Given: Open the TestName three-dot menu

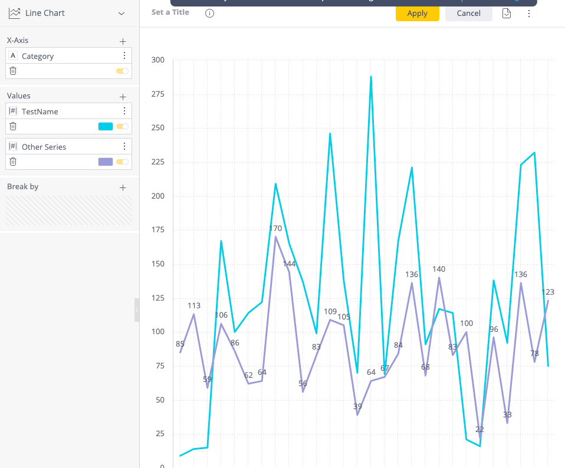Looking at the screenshot, I should (124, 111).
